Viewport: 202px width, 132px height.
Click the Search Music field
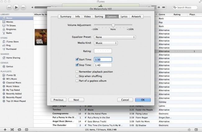[185, 7]
